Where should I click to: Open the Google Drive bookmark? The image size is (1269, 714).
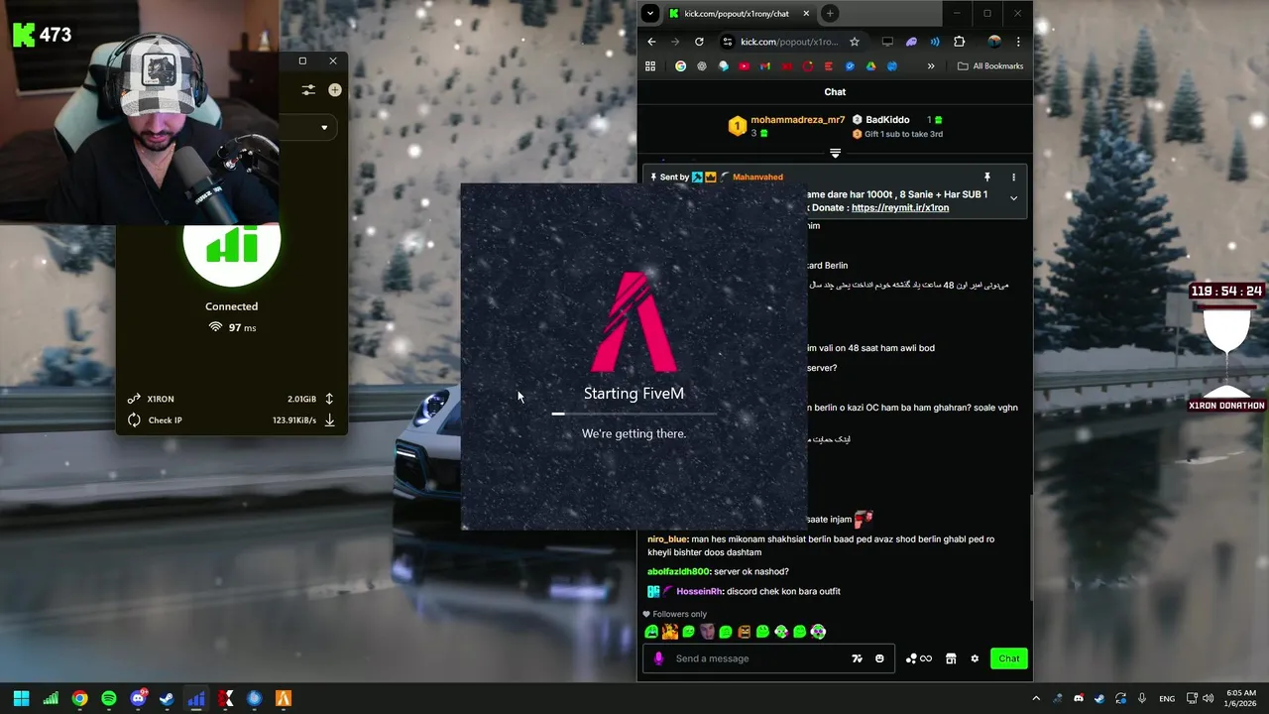click(x=870, y=66)
